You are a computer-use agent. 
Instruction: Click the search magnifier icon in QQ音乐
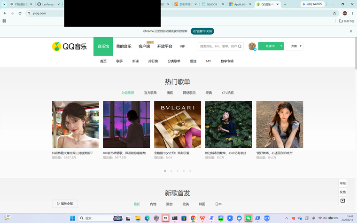click(x=240, y=46)
